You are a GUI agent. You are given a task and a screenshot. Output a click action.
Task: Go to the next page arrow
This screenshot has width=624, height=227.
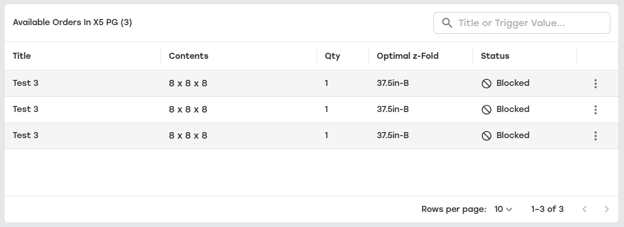606,209
